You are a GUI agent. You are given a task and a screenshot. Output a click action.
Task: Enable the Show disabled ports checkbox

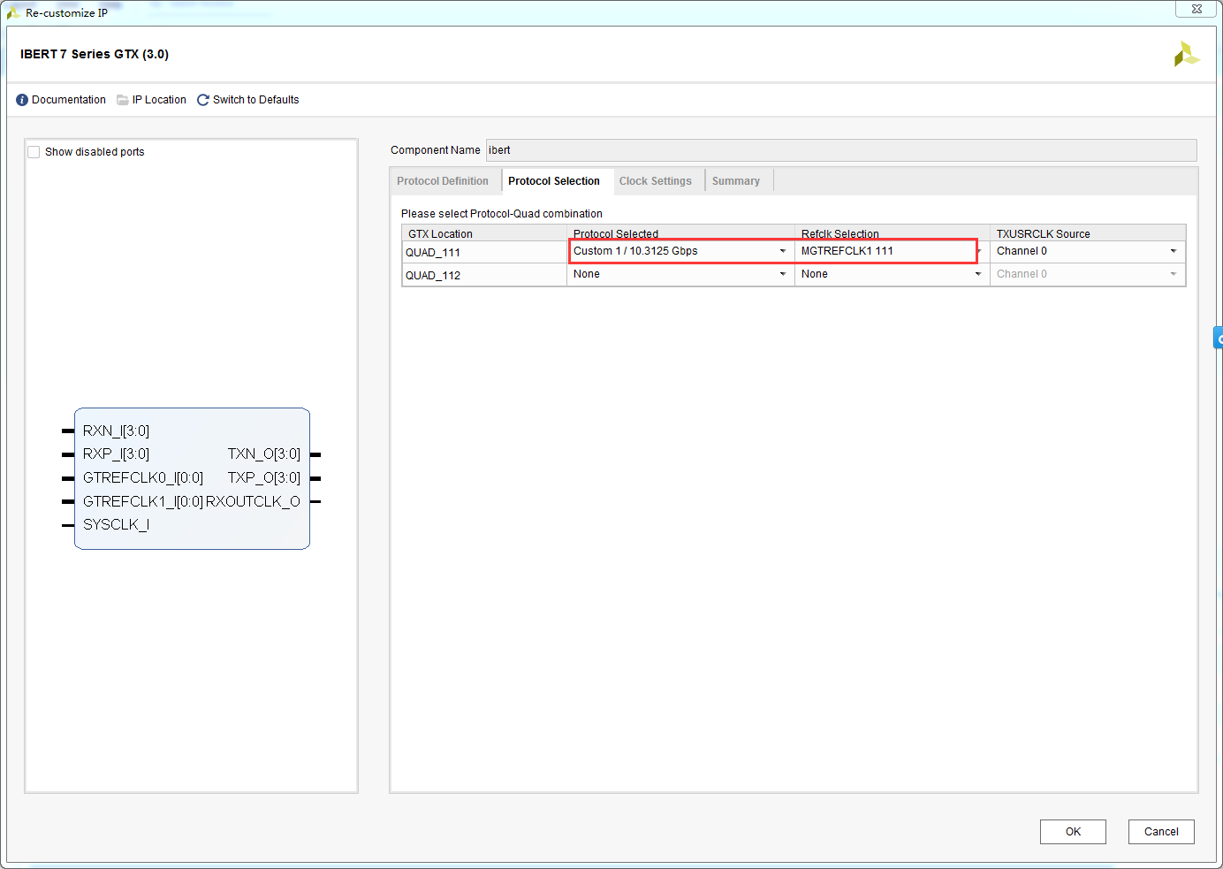click(x=34, y=152)
